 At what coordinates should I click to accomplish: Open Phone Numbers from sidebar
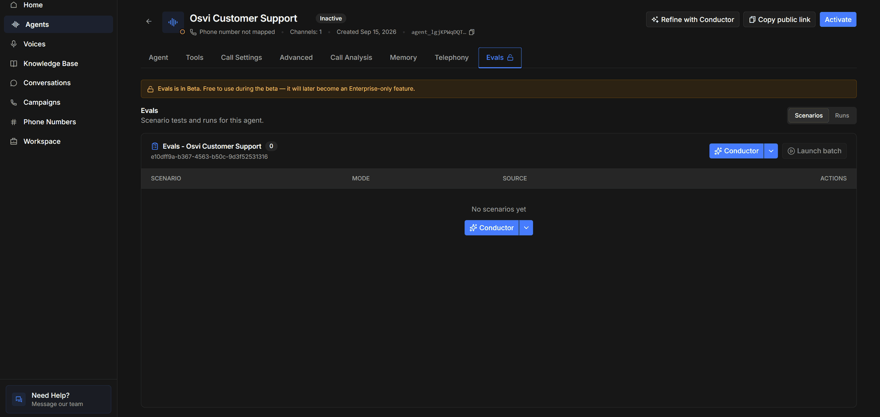(58, 122)
